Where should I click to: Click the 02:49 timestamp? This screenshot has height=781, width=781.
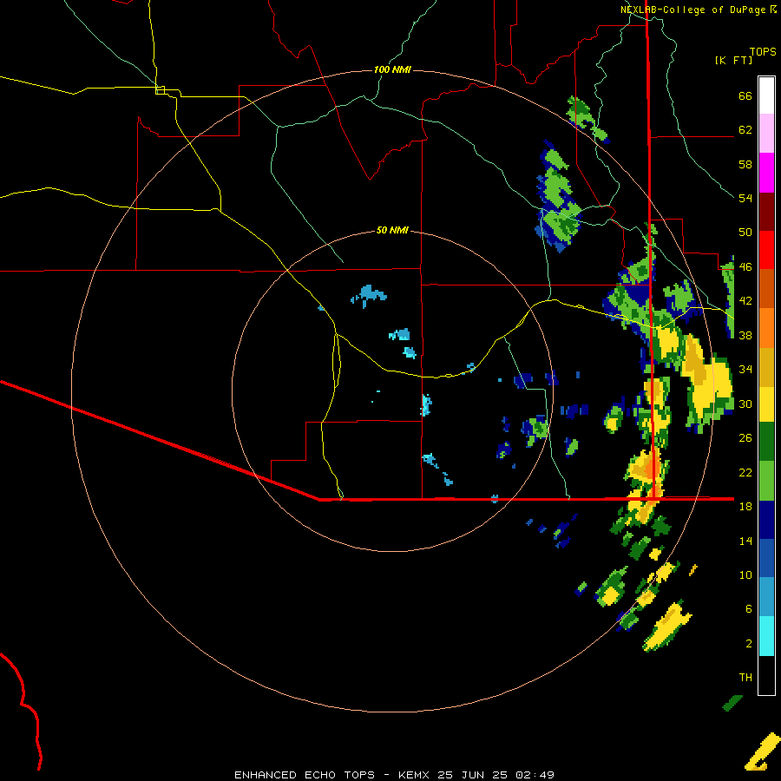(535, 775)
